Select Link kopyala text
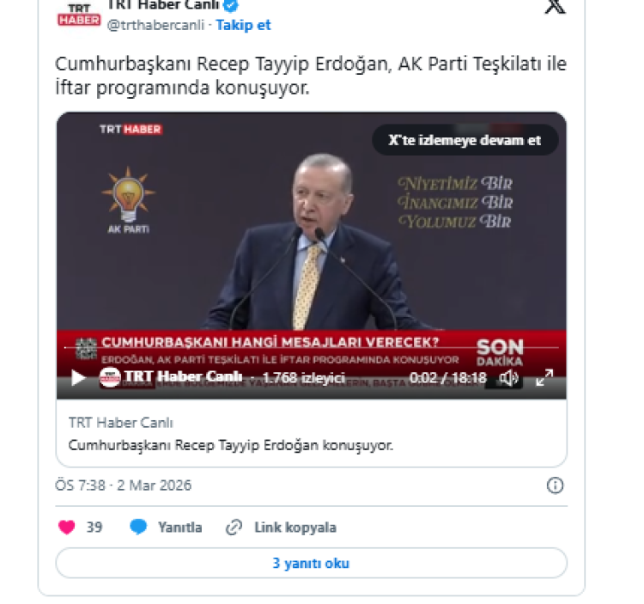644x604 pixels. click(x=295, y=528)
